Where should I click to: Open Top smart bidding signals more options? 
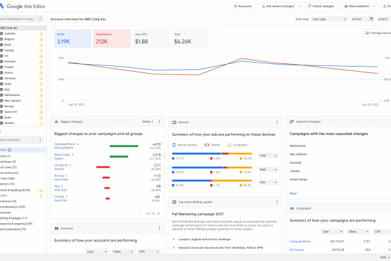[277, 202]
